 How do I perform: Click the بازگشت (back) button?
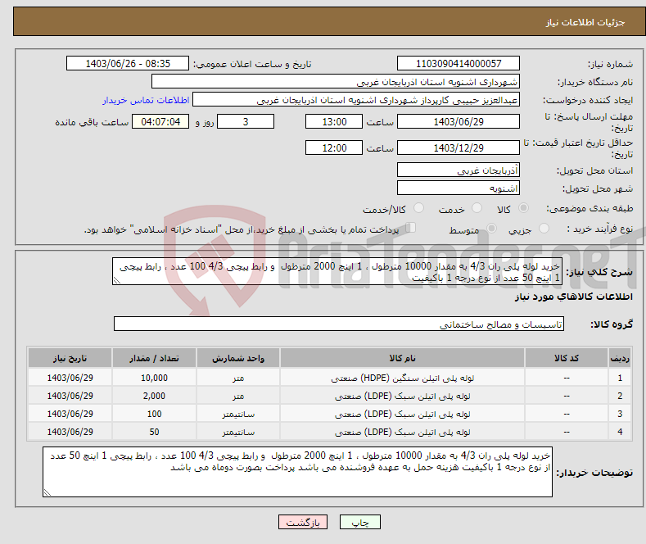click(303, 522)
